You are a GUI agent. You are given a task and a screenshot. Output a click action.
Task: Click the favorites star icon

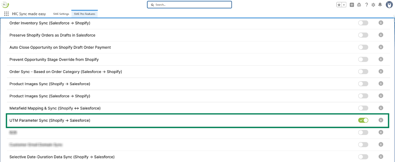pyautogui.click(x=339, y=5)
